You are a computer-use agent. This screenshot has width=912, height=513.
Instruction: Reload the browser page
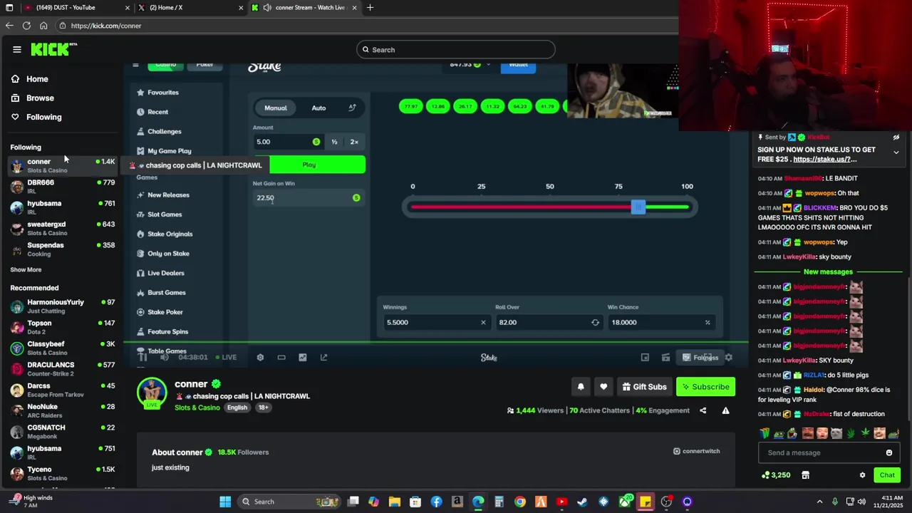pos(26,26)
